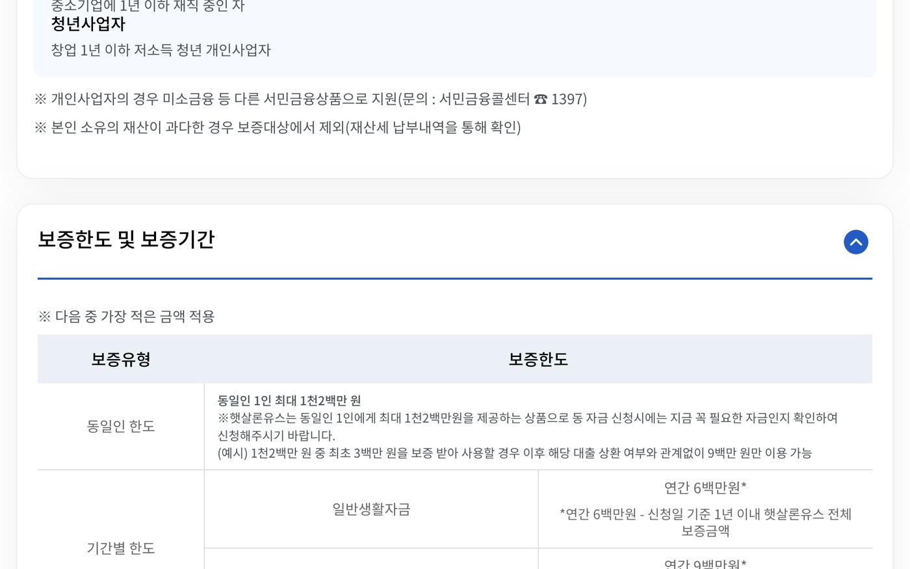Click bold text 동일인 1인 최대 1천2백만 원
910x569 pixels.
(x=289, y=401)
